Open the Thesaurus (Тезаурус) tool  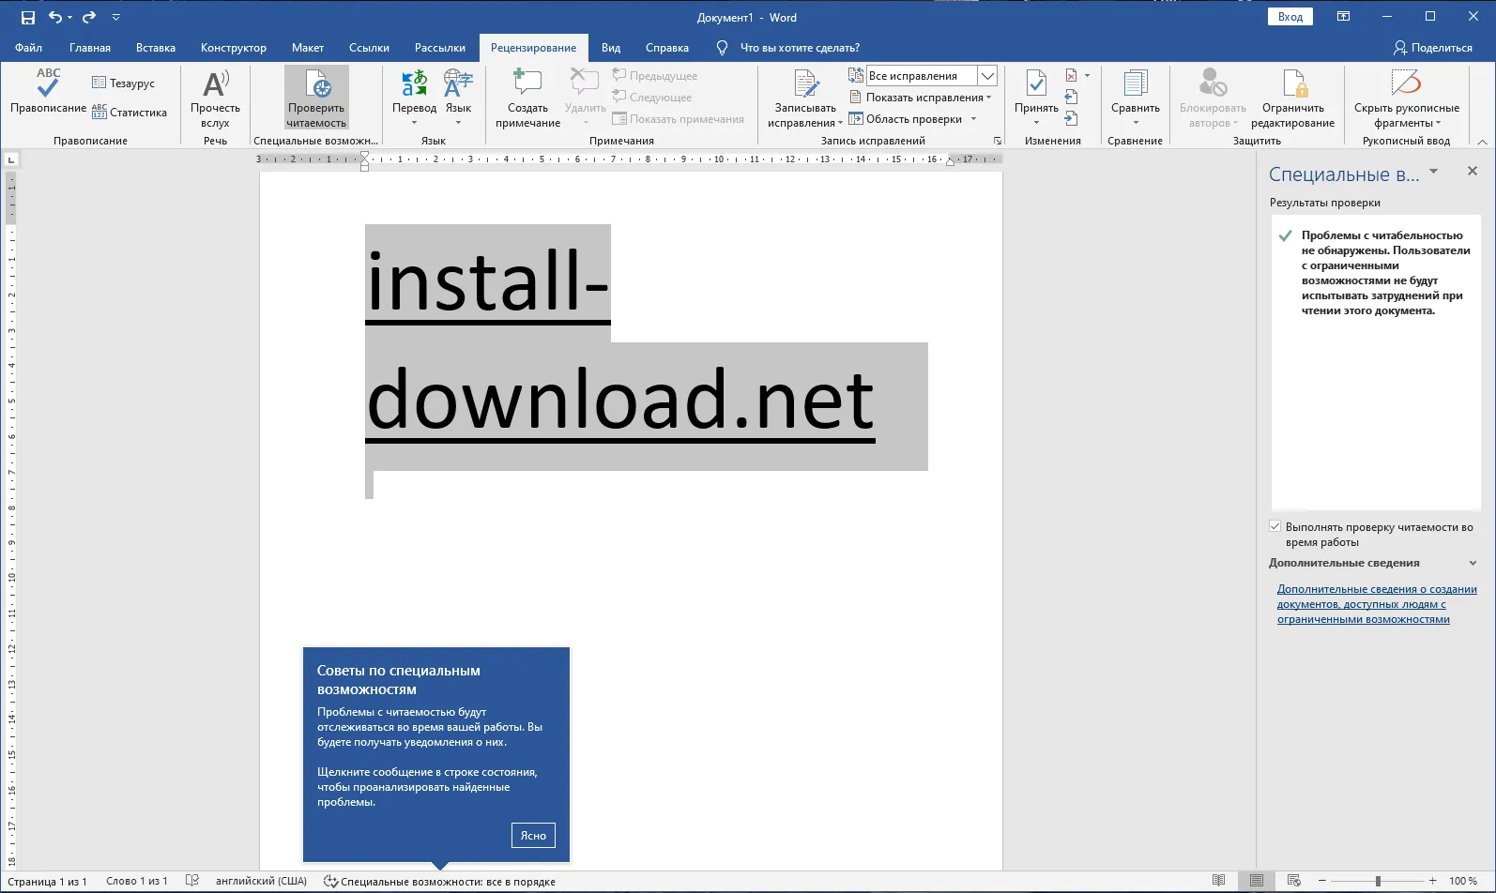pyautogui.click(x=123, y=83)
